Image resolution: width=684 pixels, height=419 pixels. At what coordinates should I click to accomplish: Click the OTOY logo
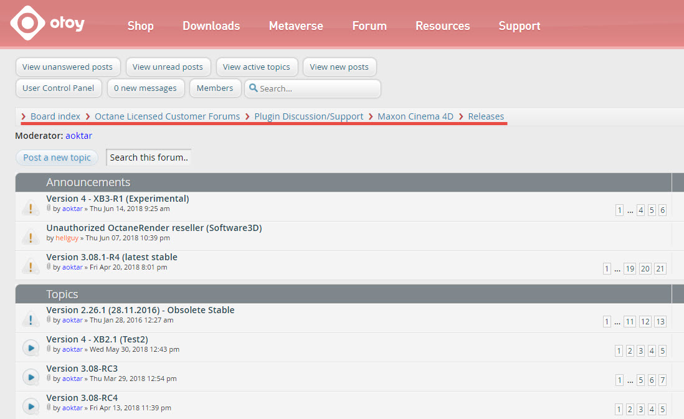click(x=47, y=23)
